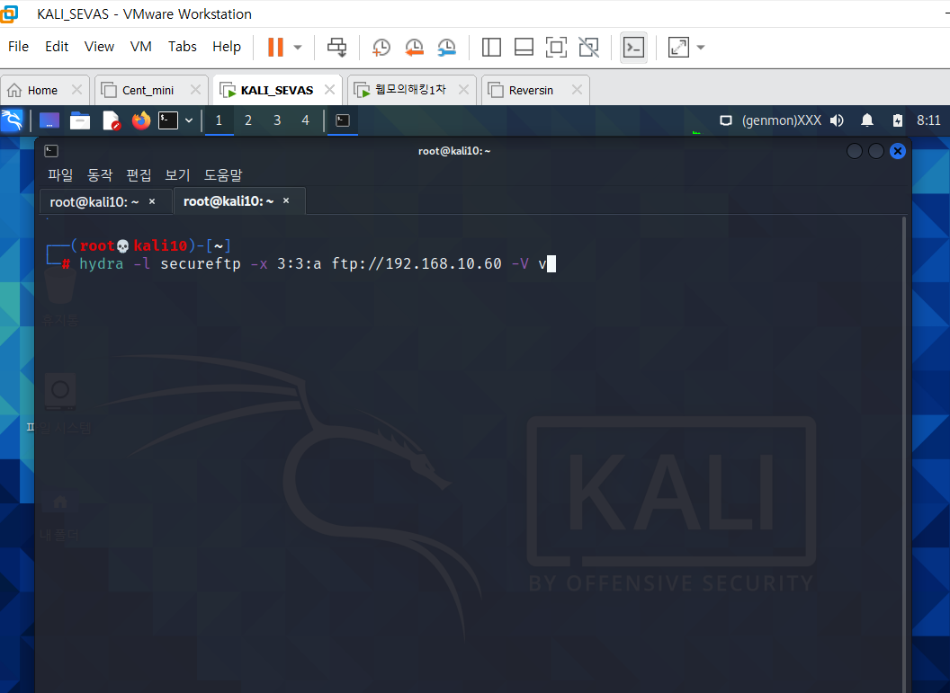This screenshot has width=950, height=693.
Task: Click the stretch guest display icon
Action: tap(678, 48)
